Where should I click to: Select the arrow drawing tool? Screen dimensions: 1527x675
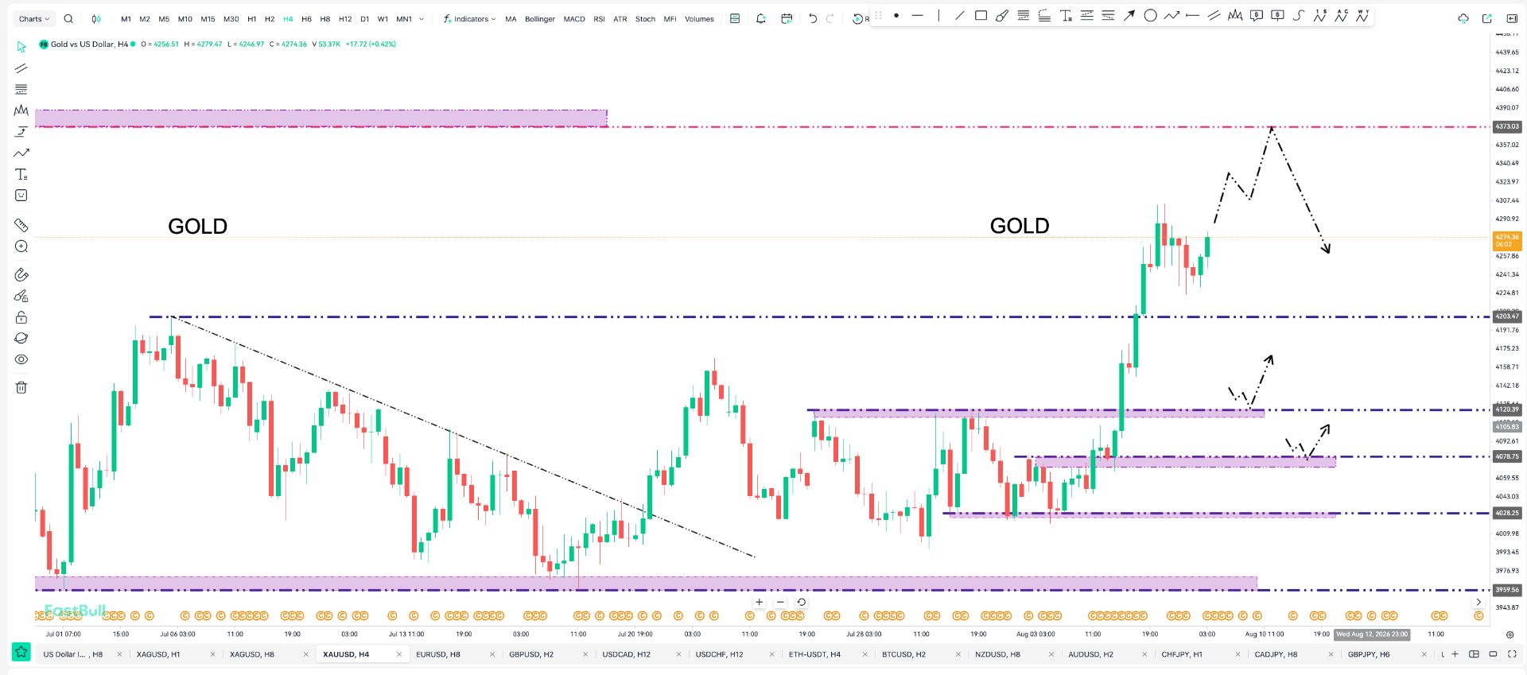point(1129,15)
